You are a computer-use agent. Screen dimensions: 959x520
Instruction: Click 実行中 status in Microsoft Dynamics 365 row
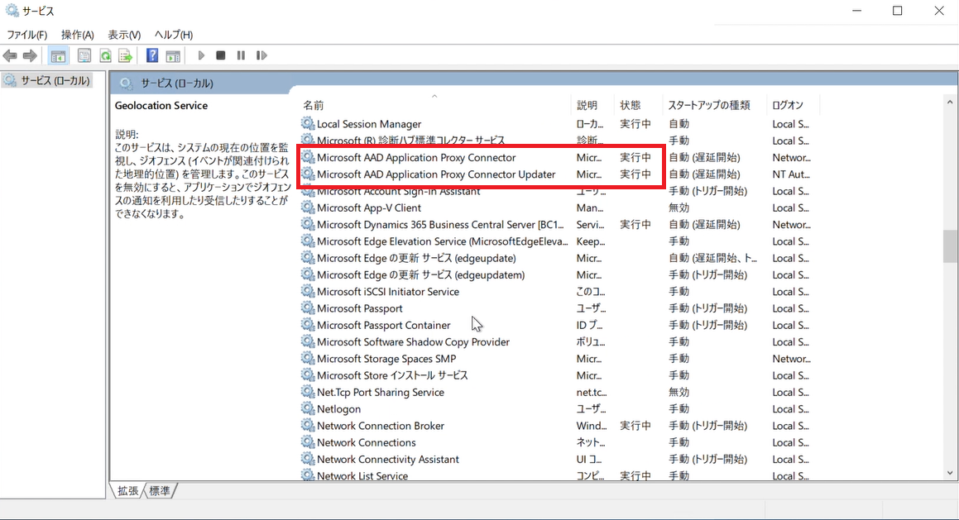pos(635,224)
